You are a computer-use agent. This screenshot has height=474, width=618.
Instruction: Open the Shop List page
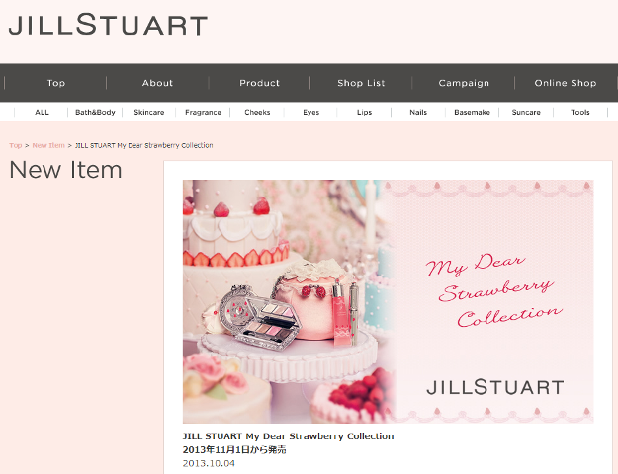click(361, 83)
